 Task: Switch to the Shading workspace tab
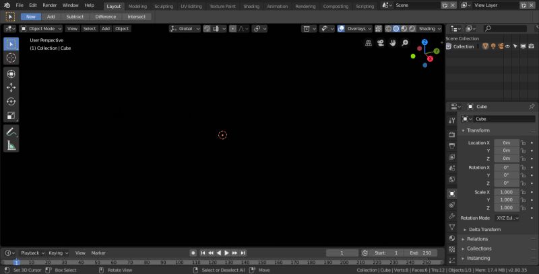point(251,6)
